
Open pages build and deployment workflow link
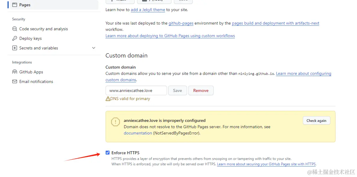[x=276, y=23]
